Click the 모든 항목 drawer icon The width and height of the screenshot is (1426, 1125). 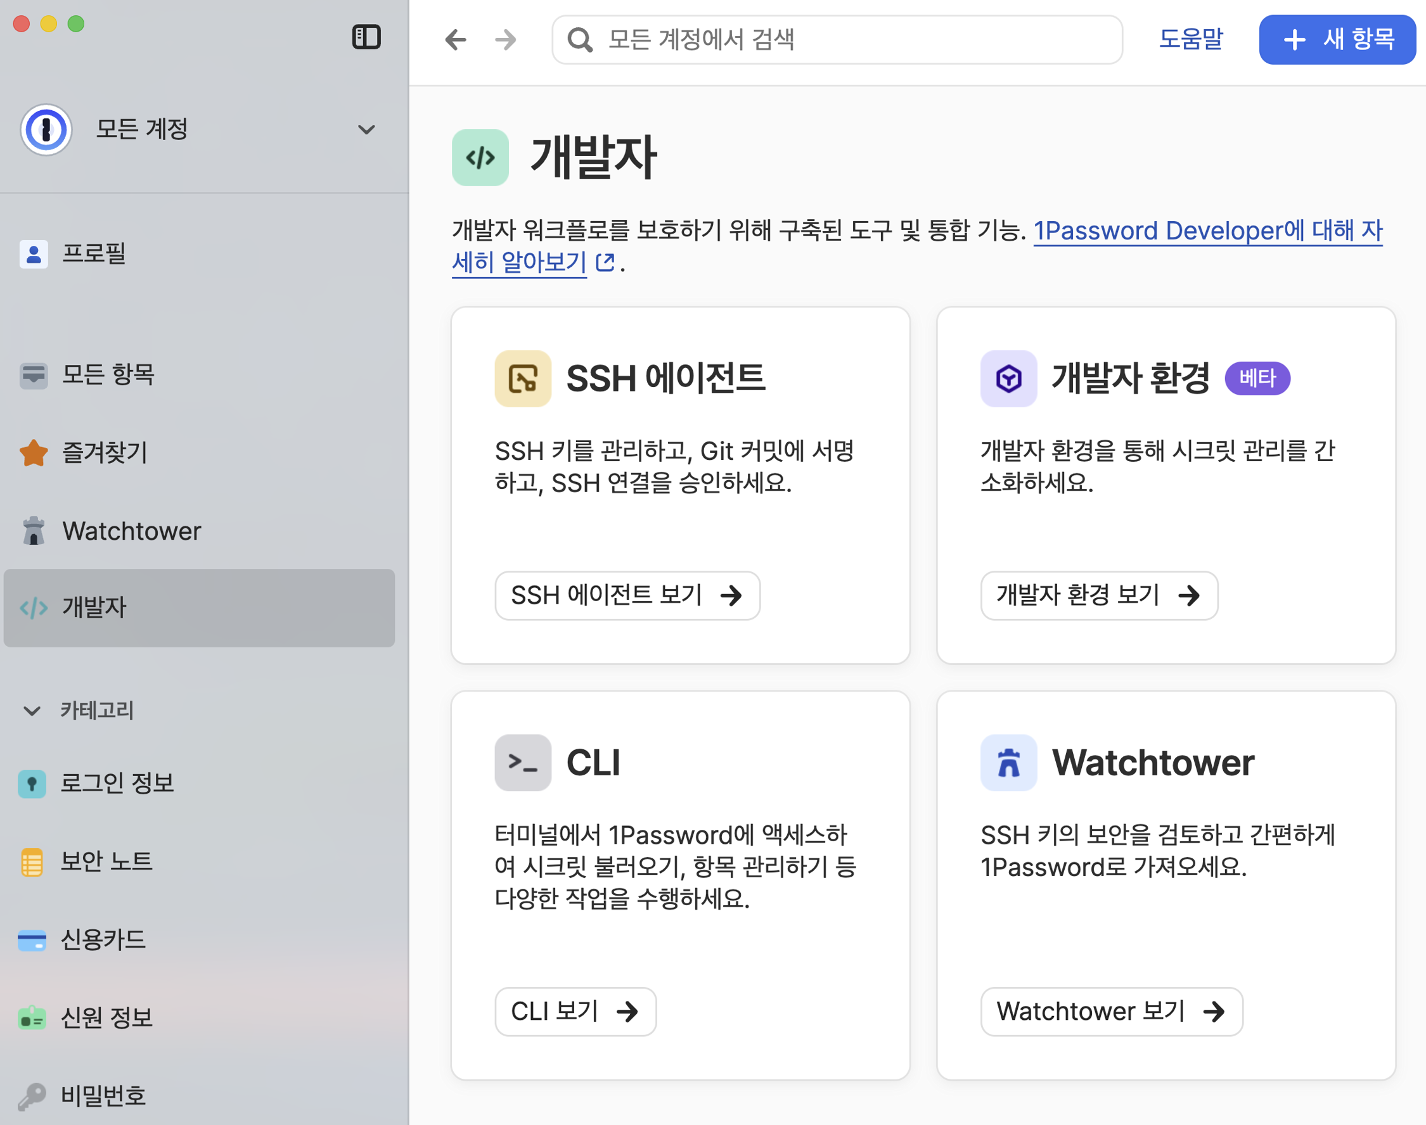(x=34, y=376)
